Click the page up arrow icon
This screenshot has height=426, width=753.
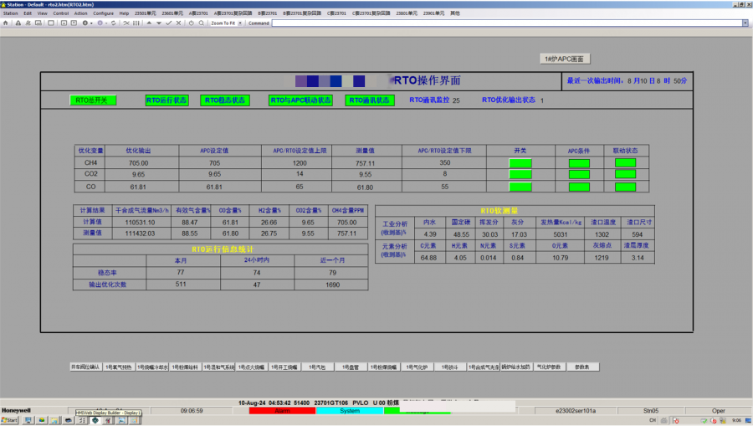tap(148, 23)
